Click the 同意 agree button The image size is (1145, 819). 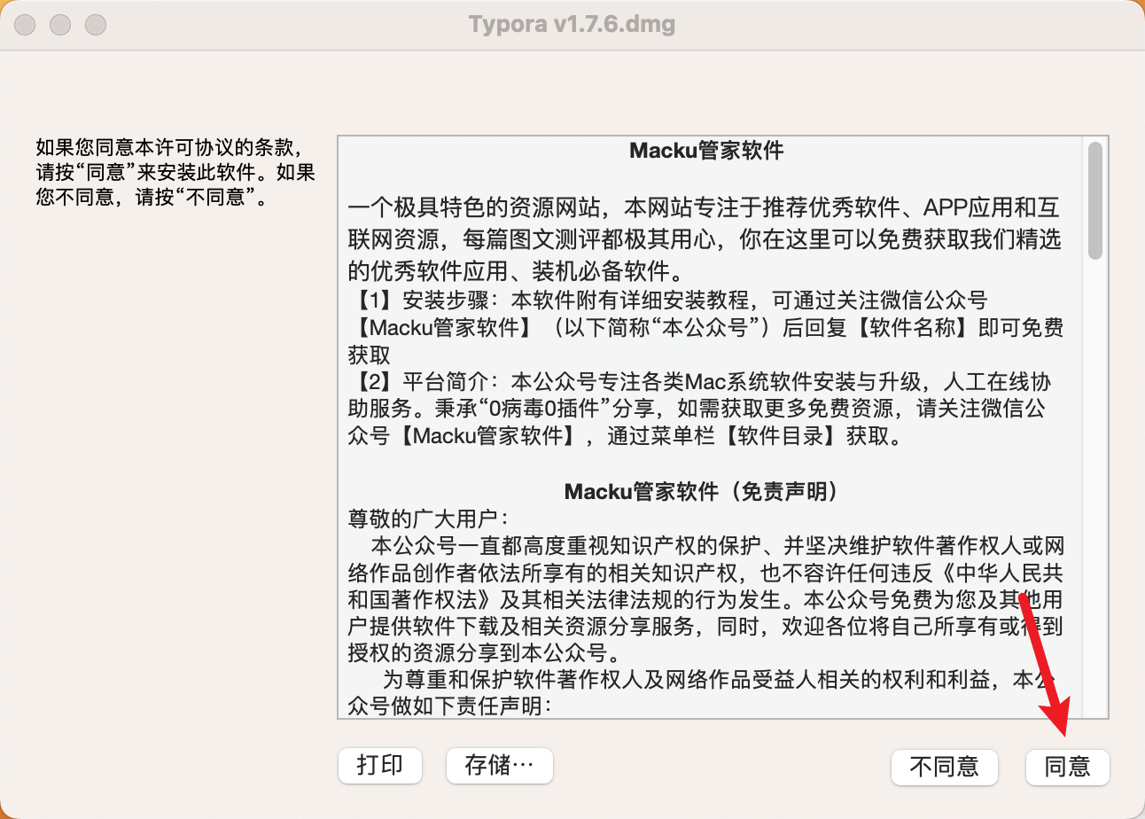[x=1067, y=766]
